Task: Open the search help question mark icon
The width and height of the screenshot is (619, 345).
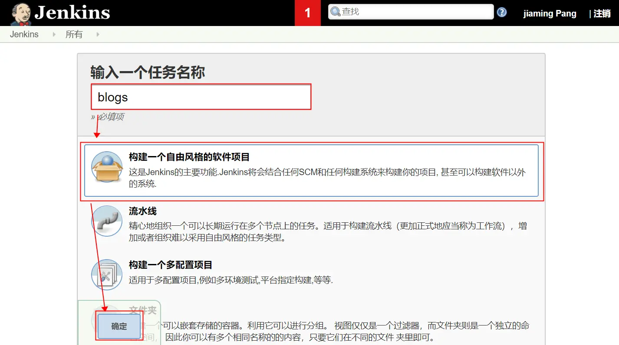Action: coord(502,12)
